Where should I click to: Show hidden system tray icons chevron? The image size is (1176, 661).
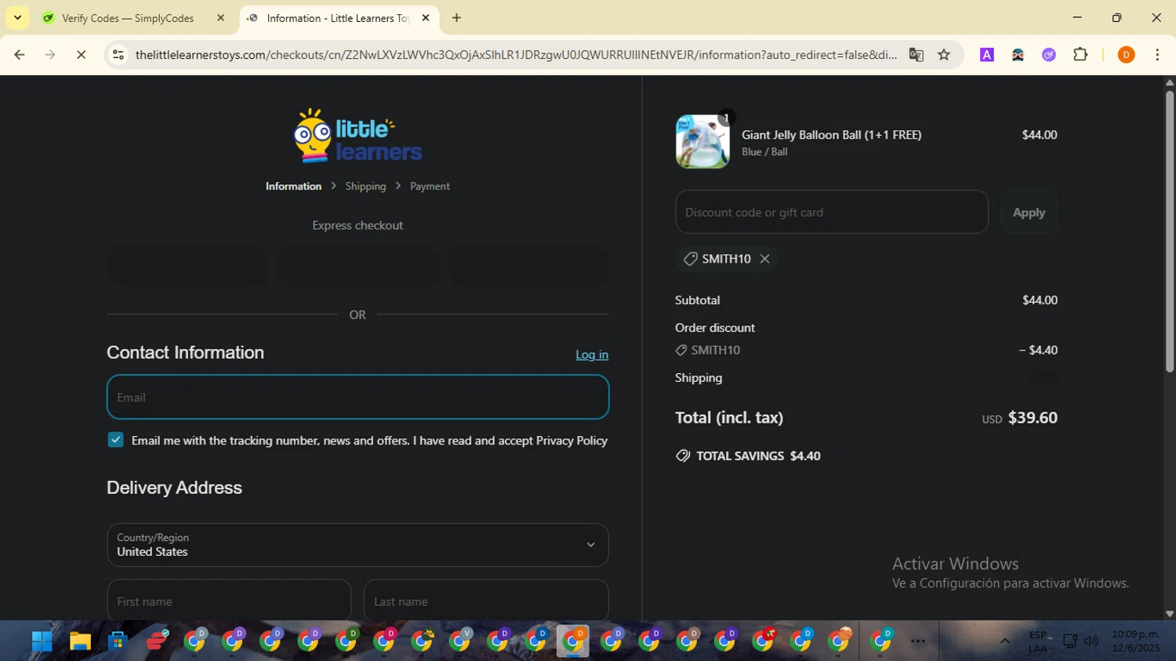(1004, 641)
